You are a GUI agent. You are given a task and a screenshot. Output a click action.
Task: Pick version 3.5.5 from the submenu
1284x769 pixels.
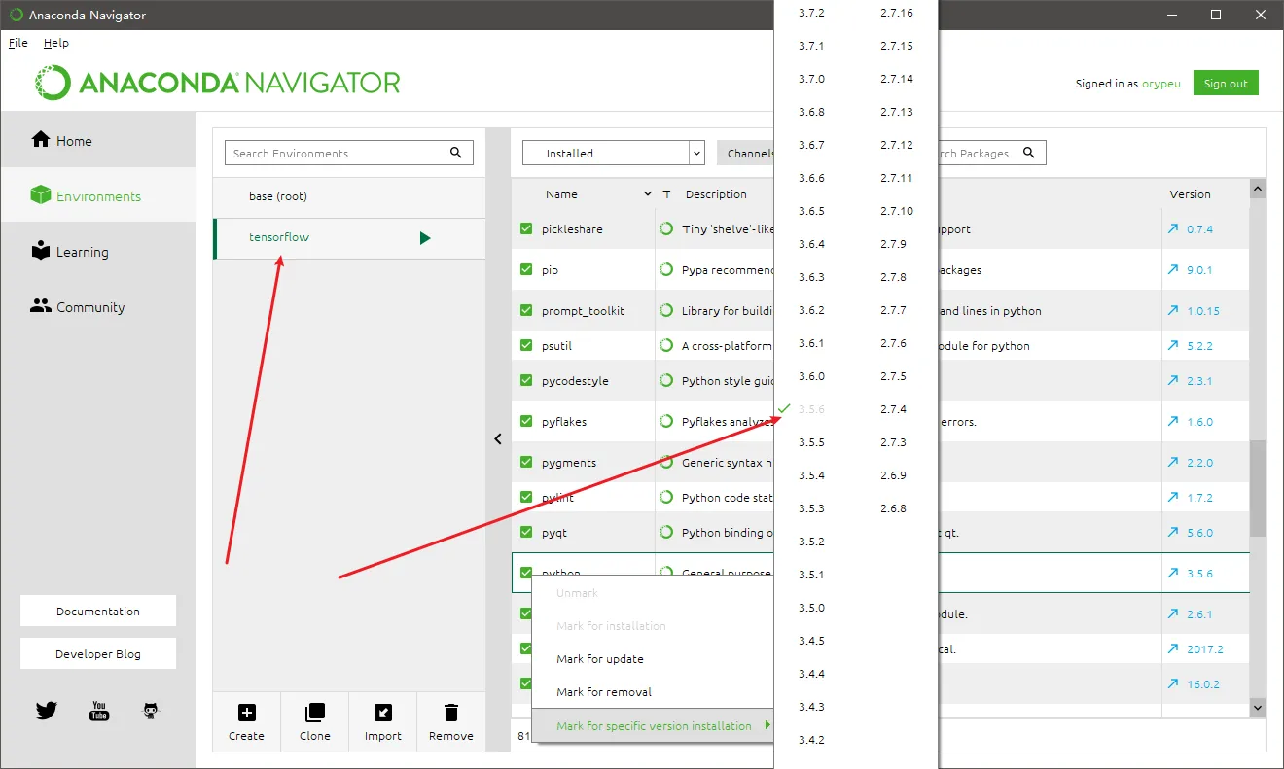811,442
